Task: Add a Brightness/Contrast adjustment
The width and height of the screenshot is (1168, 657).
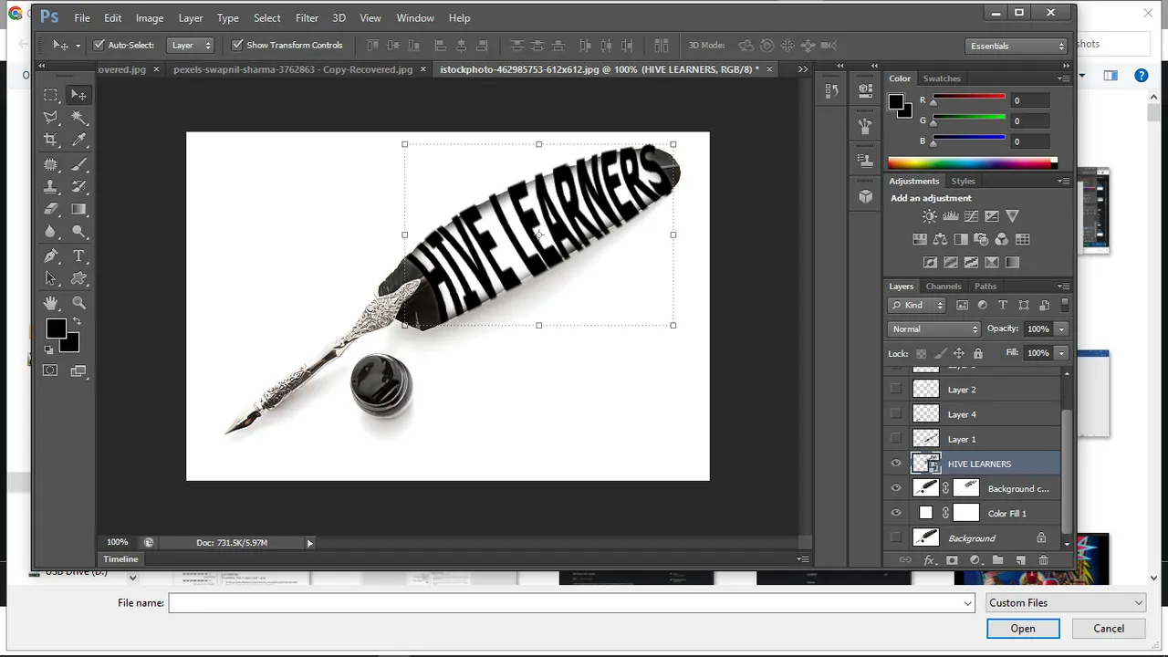Action: [929, 216]
